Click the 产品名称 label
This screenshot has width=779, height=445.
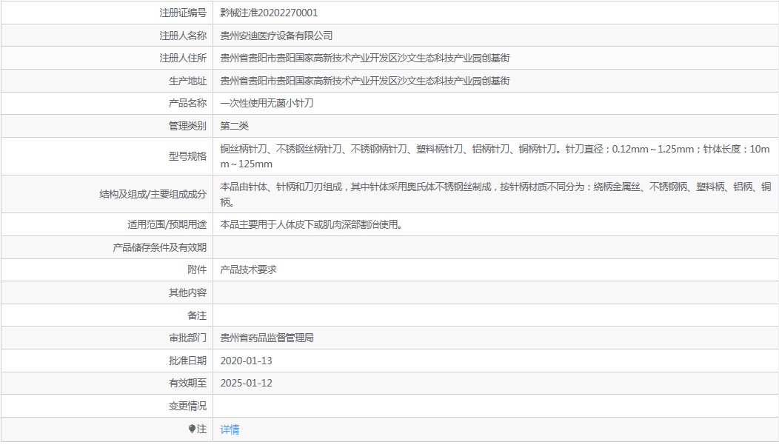pyautogui.click(x=188, y=104)
